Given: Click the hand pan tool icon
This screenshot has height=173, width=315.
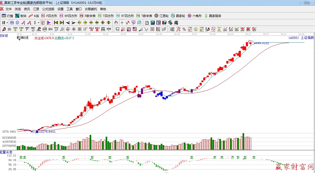Looking at the screenshot, I should (x=116, y=23).
